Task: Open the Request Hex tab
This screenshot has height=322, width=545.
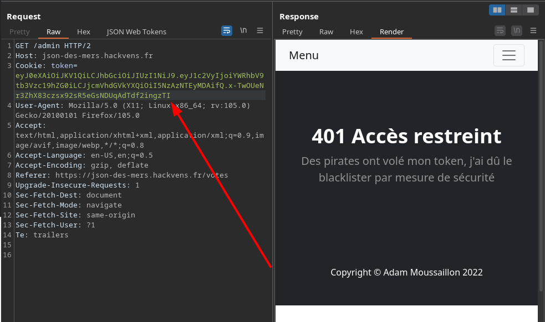Action: pyautogui.click(x=84, y=32)
